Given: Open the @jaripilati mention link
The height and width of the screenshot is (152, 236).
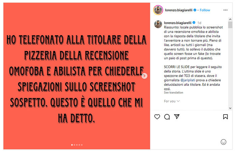Looking at the screenshot, I should (x=188, y=80).
